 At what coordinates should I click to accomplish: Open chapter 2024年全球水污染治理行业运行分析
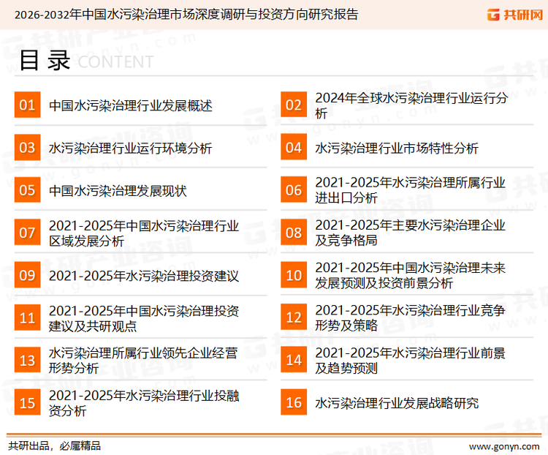click(411, 105)
